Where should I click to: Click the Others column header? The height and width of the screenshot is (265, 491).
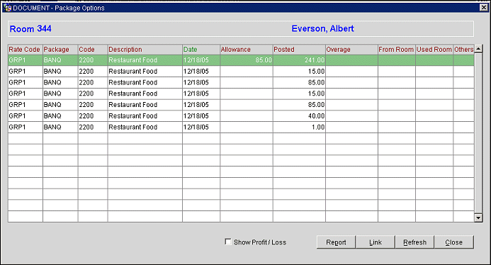click(463, 50)
